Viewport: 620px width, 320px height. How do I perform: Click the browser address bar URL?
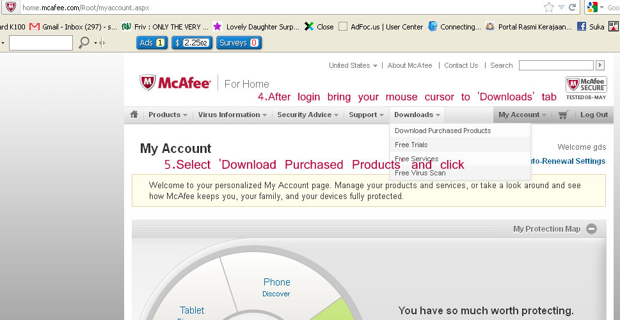(86, 8)
